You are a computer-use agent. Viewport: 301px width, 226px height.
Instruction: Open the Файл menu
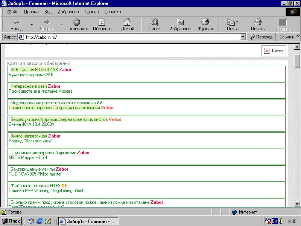click(13, 12)
